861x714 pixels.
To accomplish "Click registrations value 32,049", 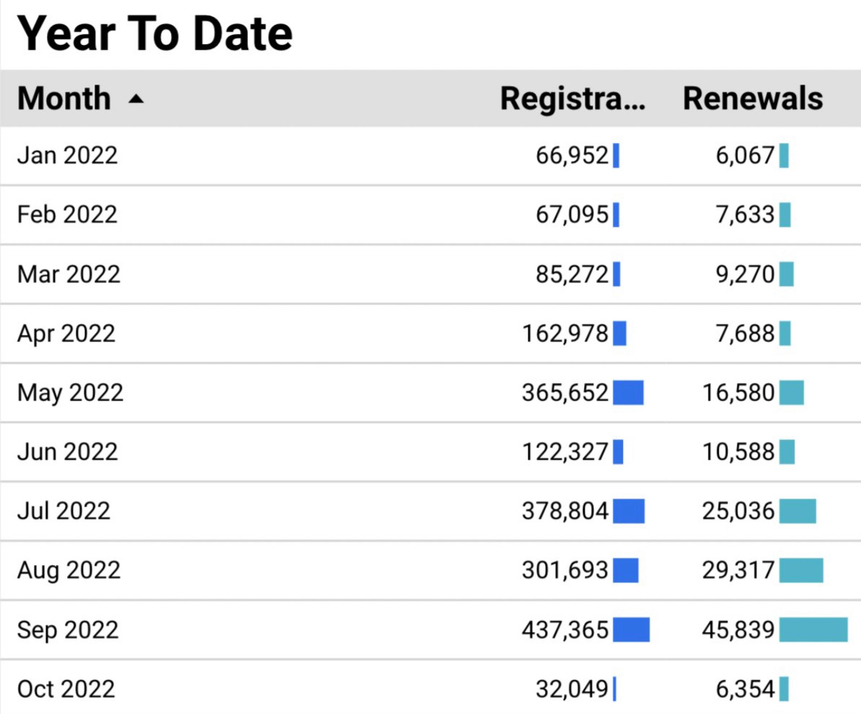I will click(572, 688).
